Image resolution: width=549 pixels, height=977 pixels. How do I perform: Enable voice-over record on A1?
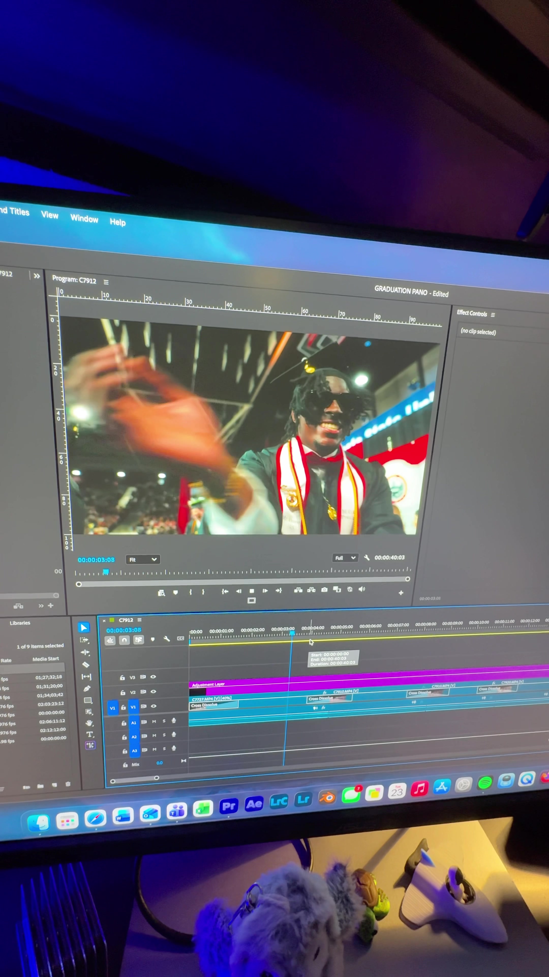[x=174, y=721]
